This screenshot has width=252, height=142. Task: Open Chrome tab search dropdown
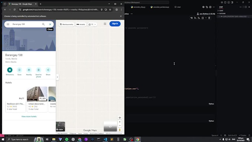point(5,4)
